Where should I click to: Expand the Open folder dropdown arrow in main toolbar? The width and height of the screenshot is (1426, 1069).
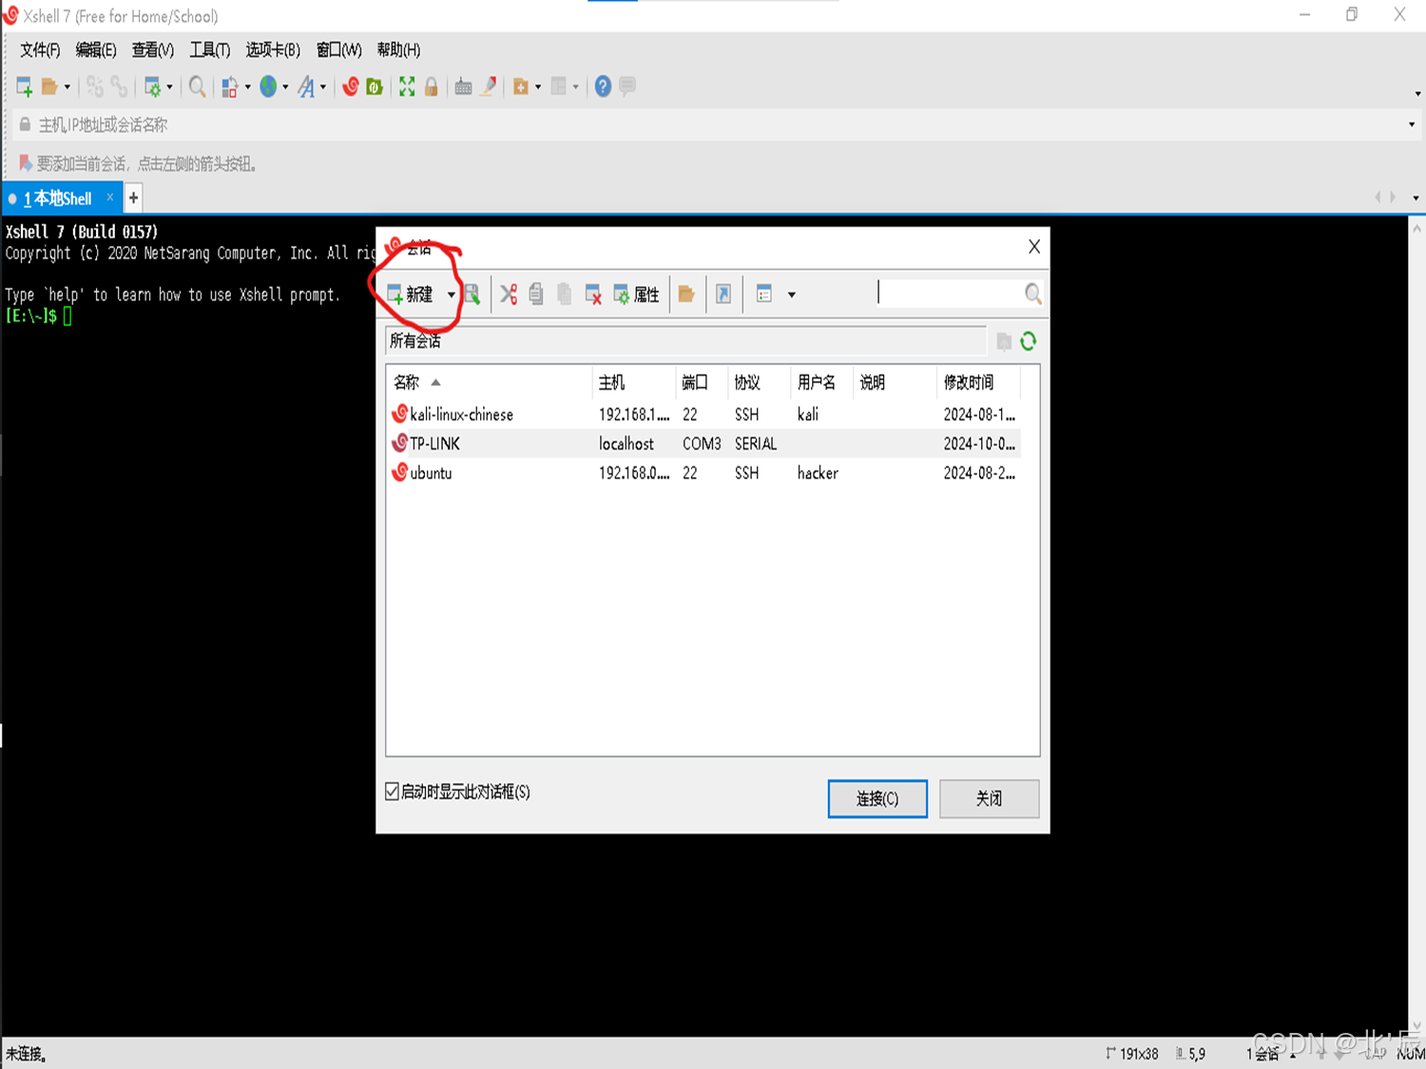pos(67,87)
